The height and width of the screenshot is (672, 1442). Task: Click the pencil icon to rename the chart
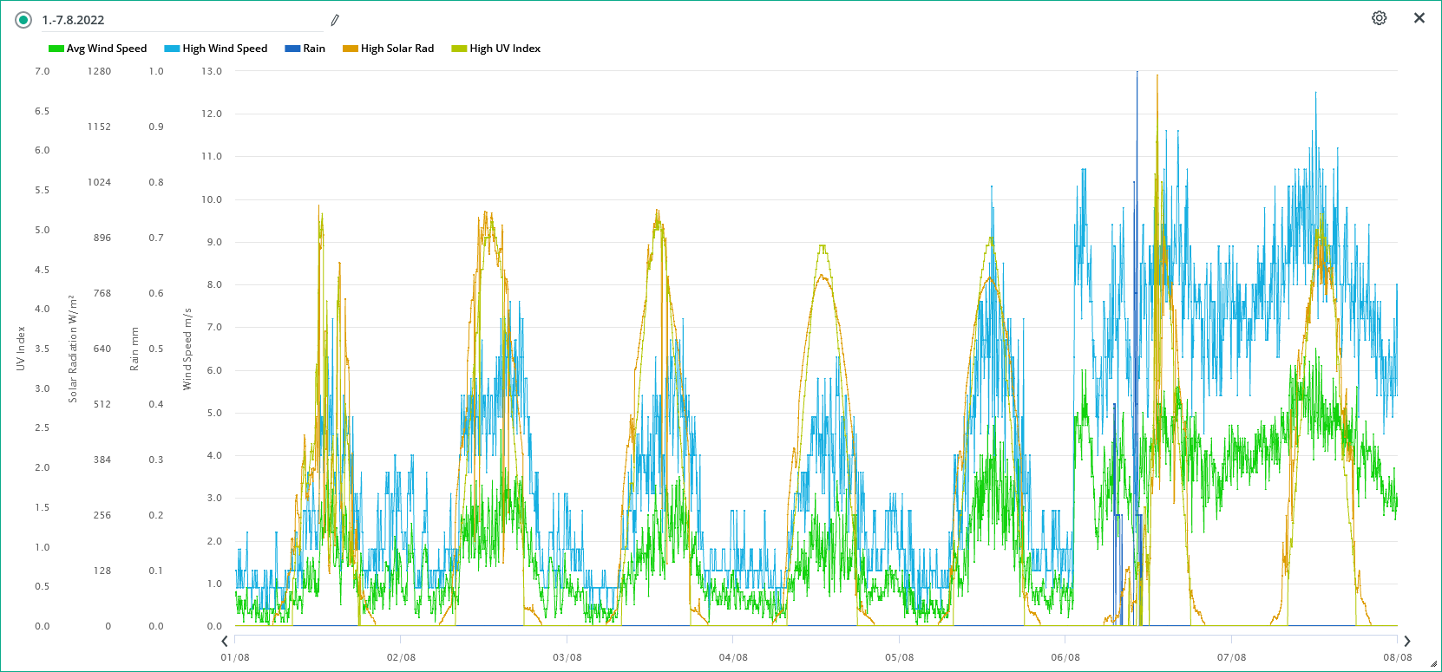[x=335, y=20]
